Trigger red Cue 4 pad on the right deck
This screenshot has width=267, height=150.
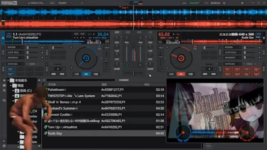pos(256,69)
